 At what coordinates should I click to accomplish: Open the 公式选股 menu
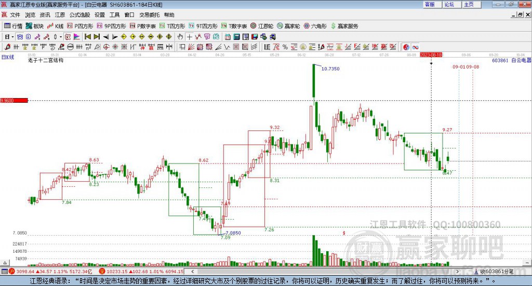[79, 15]
